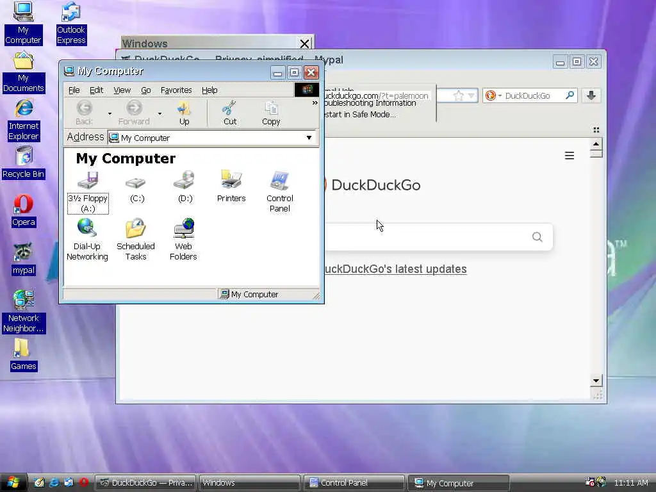Go Up one level in My Computer
Image resolution: width=656 pixels, height=492 pixels.
pos(184,113)
